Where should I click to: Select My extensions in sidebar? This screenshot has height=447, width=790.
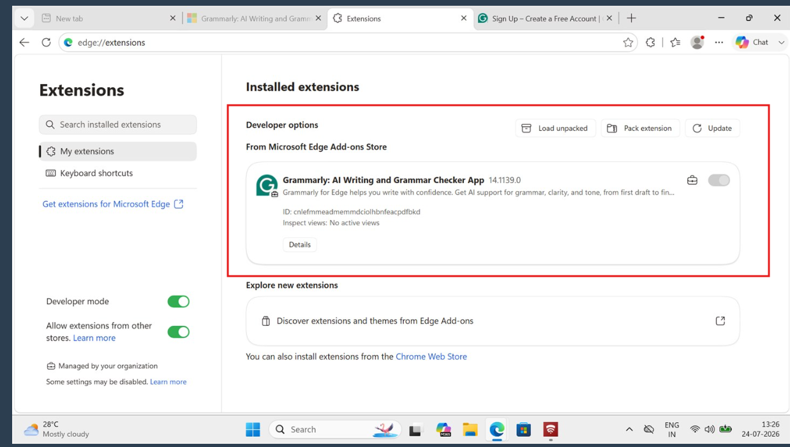117,151
